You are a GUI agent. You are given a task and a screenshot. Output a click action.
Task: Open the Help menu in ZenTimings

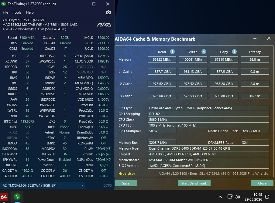pyautogui.click(x=30, y=12)
